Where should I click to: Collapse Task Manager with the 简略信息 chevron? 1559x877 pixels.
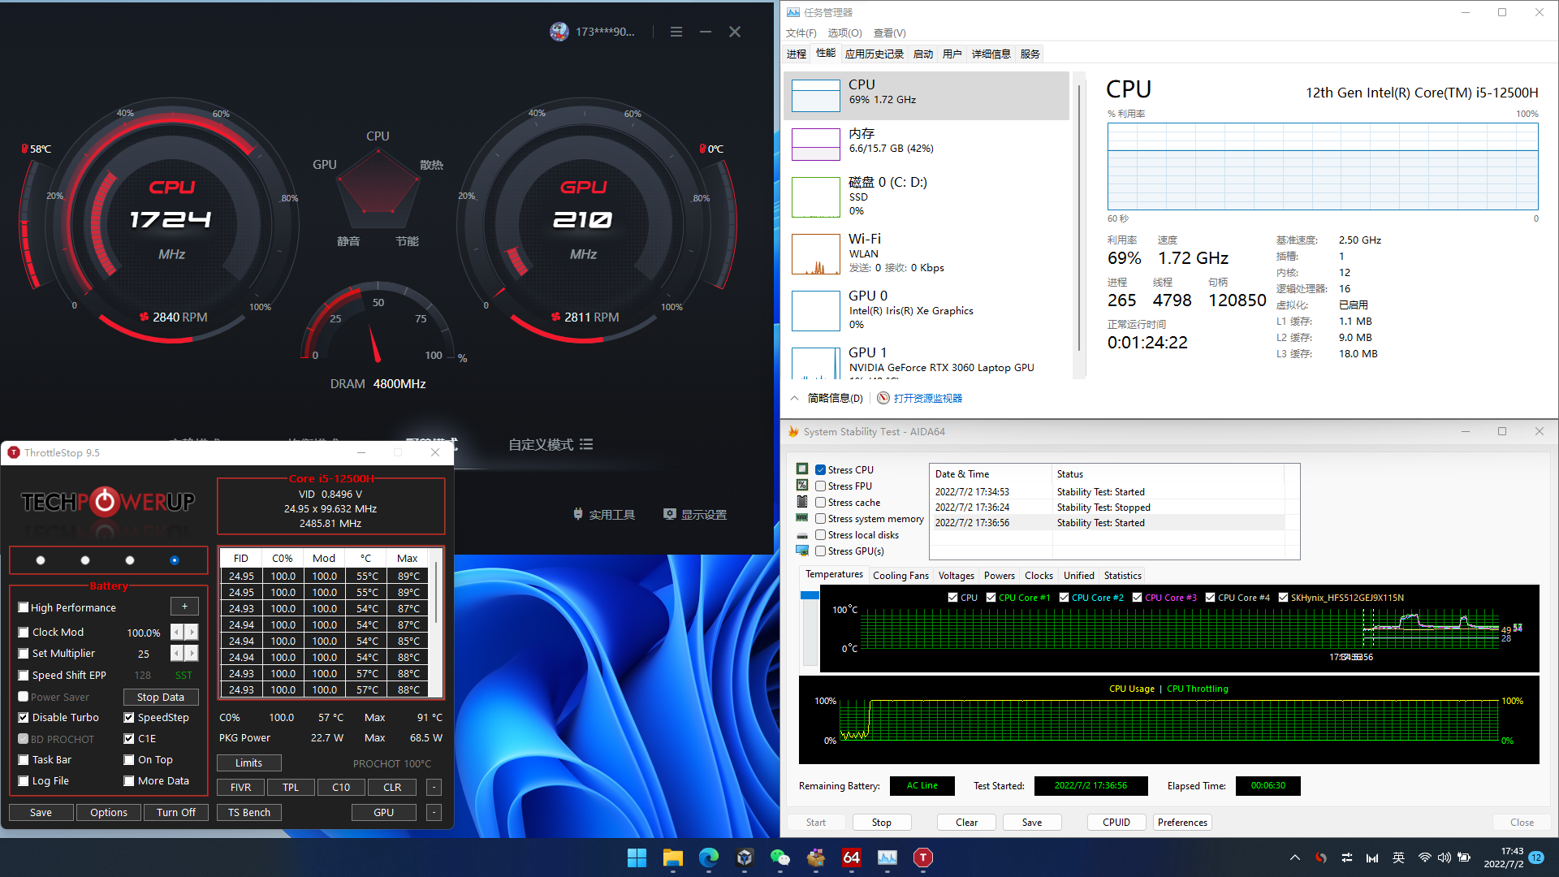coord(795,398)
